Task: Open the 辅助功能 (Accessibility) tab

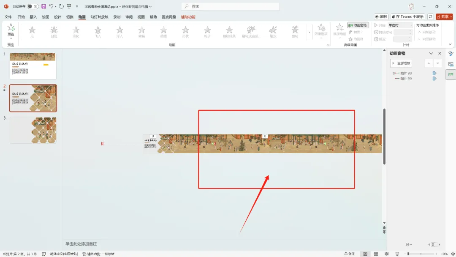Action: tap(188, 17)
